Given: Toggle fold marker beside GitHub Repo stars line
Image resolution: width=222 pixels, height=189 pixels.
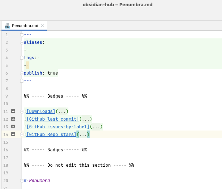Looking at the screenshot, I should pos(22,135).
